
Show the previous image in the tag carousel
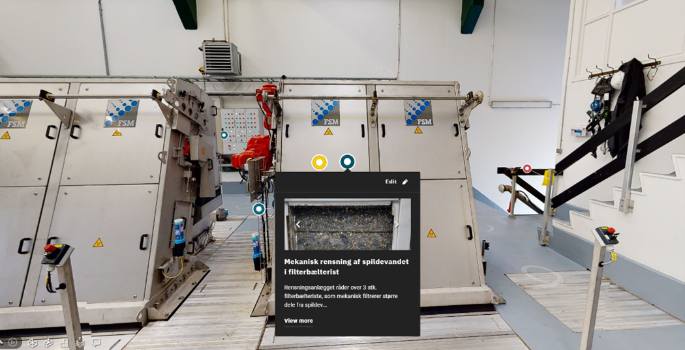298,224
